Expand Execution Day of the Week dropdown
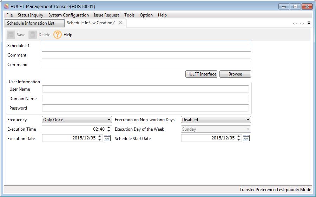 click(x=216, y=129)
